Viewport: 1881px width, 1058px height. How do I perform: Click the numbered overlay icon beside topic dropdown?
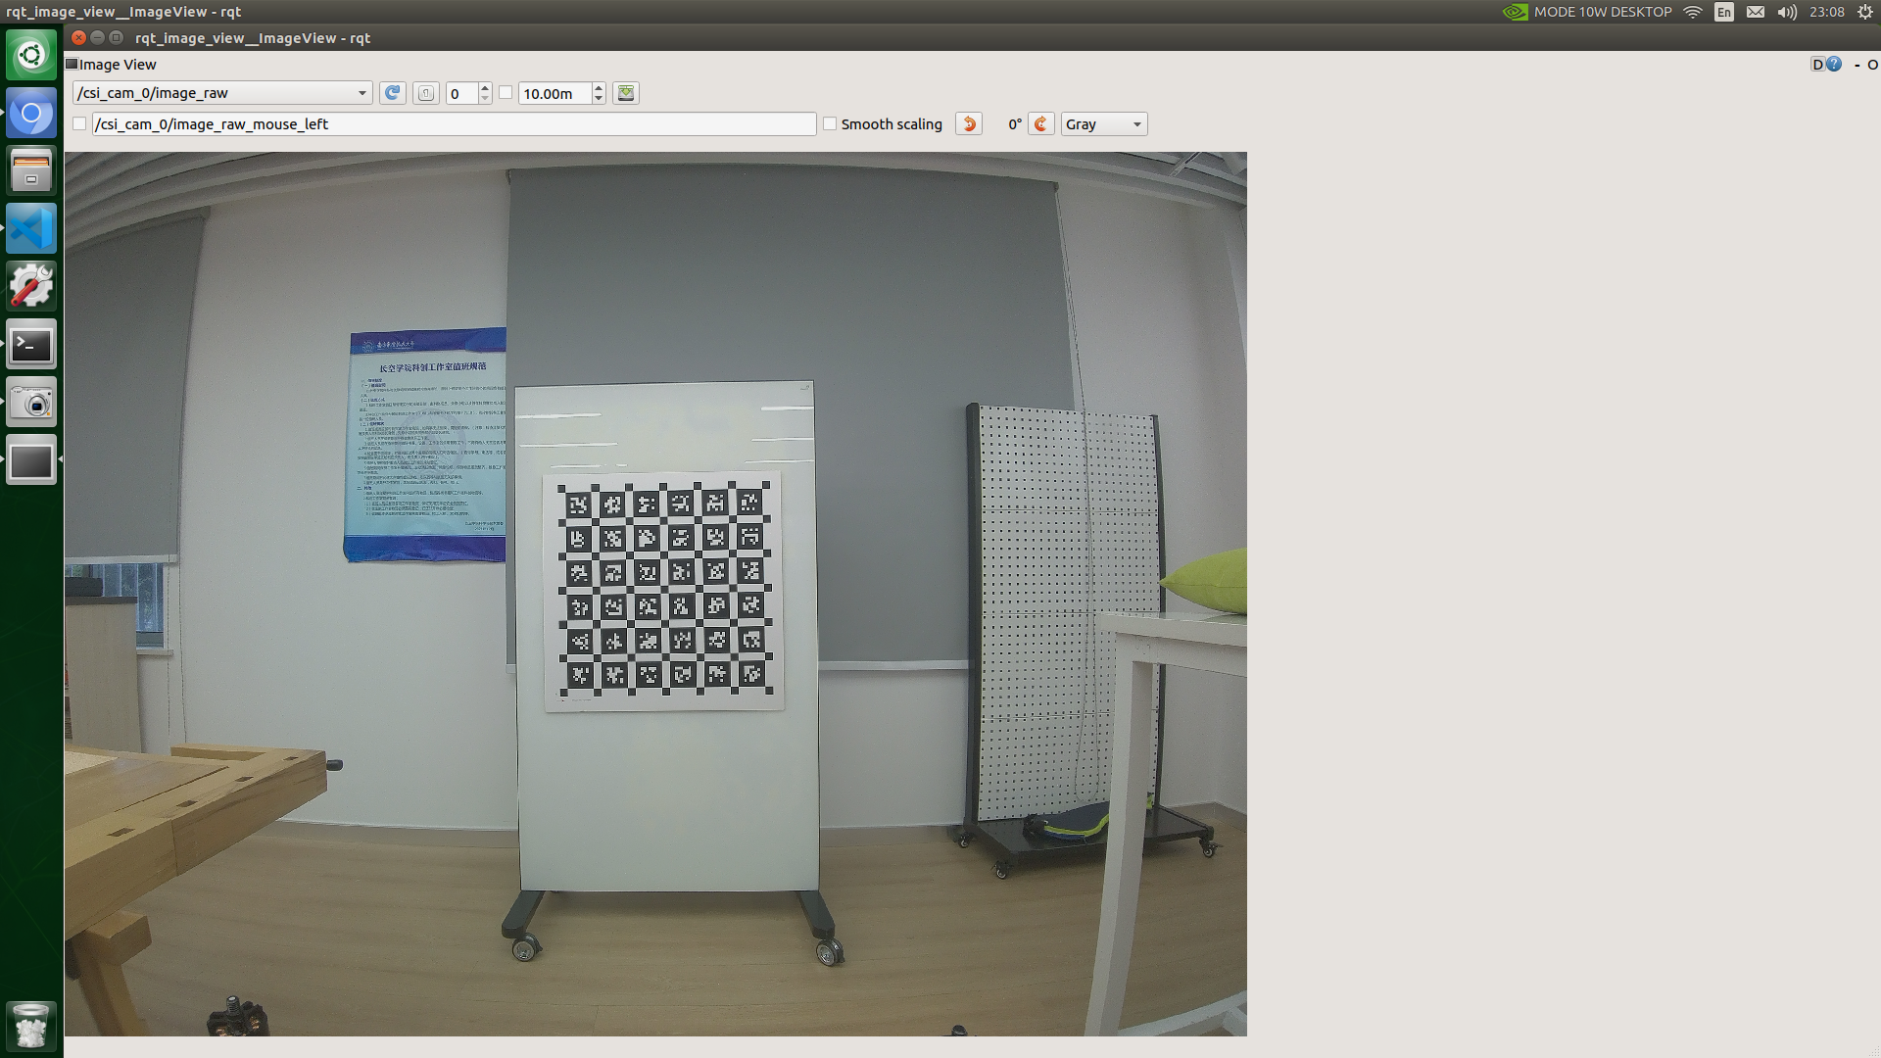click(426, 93)
